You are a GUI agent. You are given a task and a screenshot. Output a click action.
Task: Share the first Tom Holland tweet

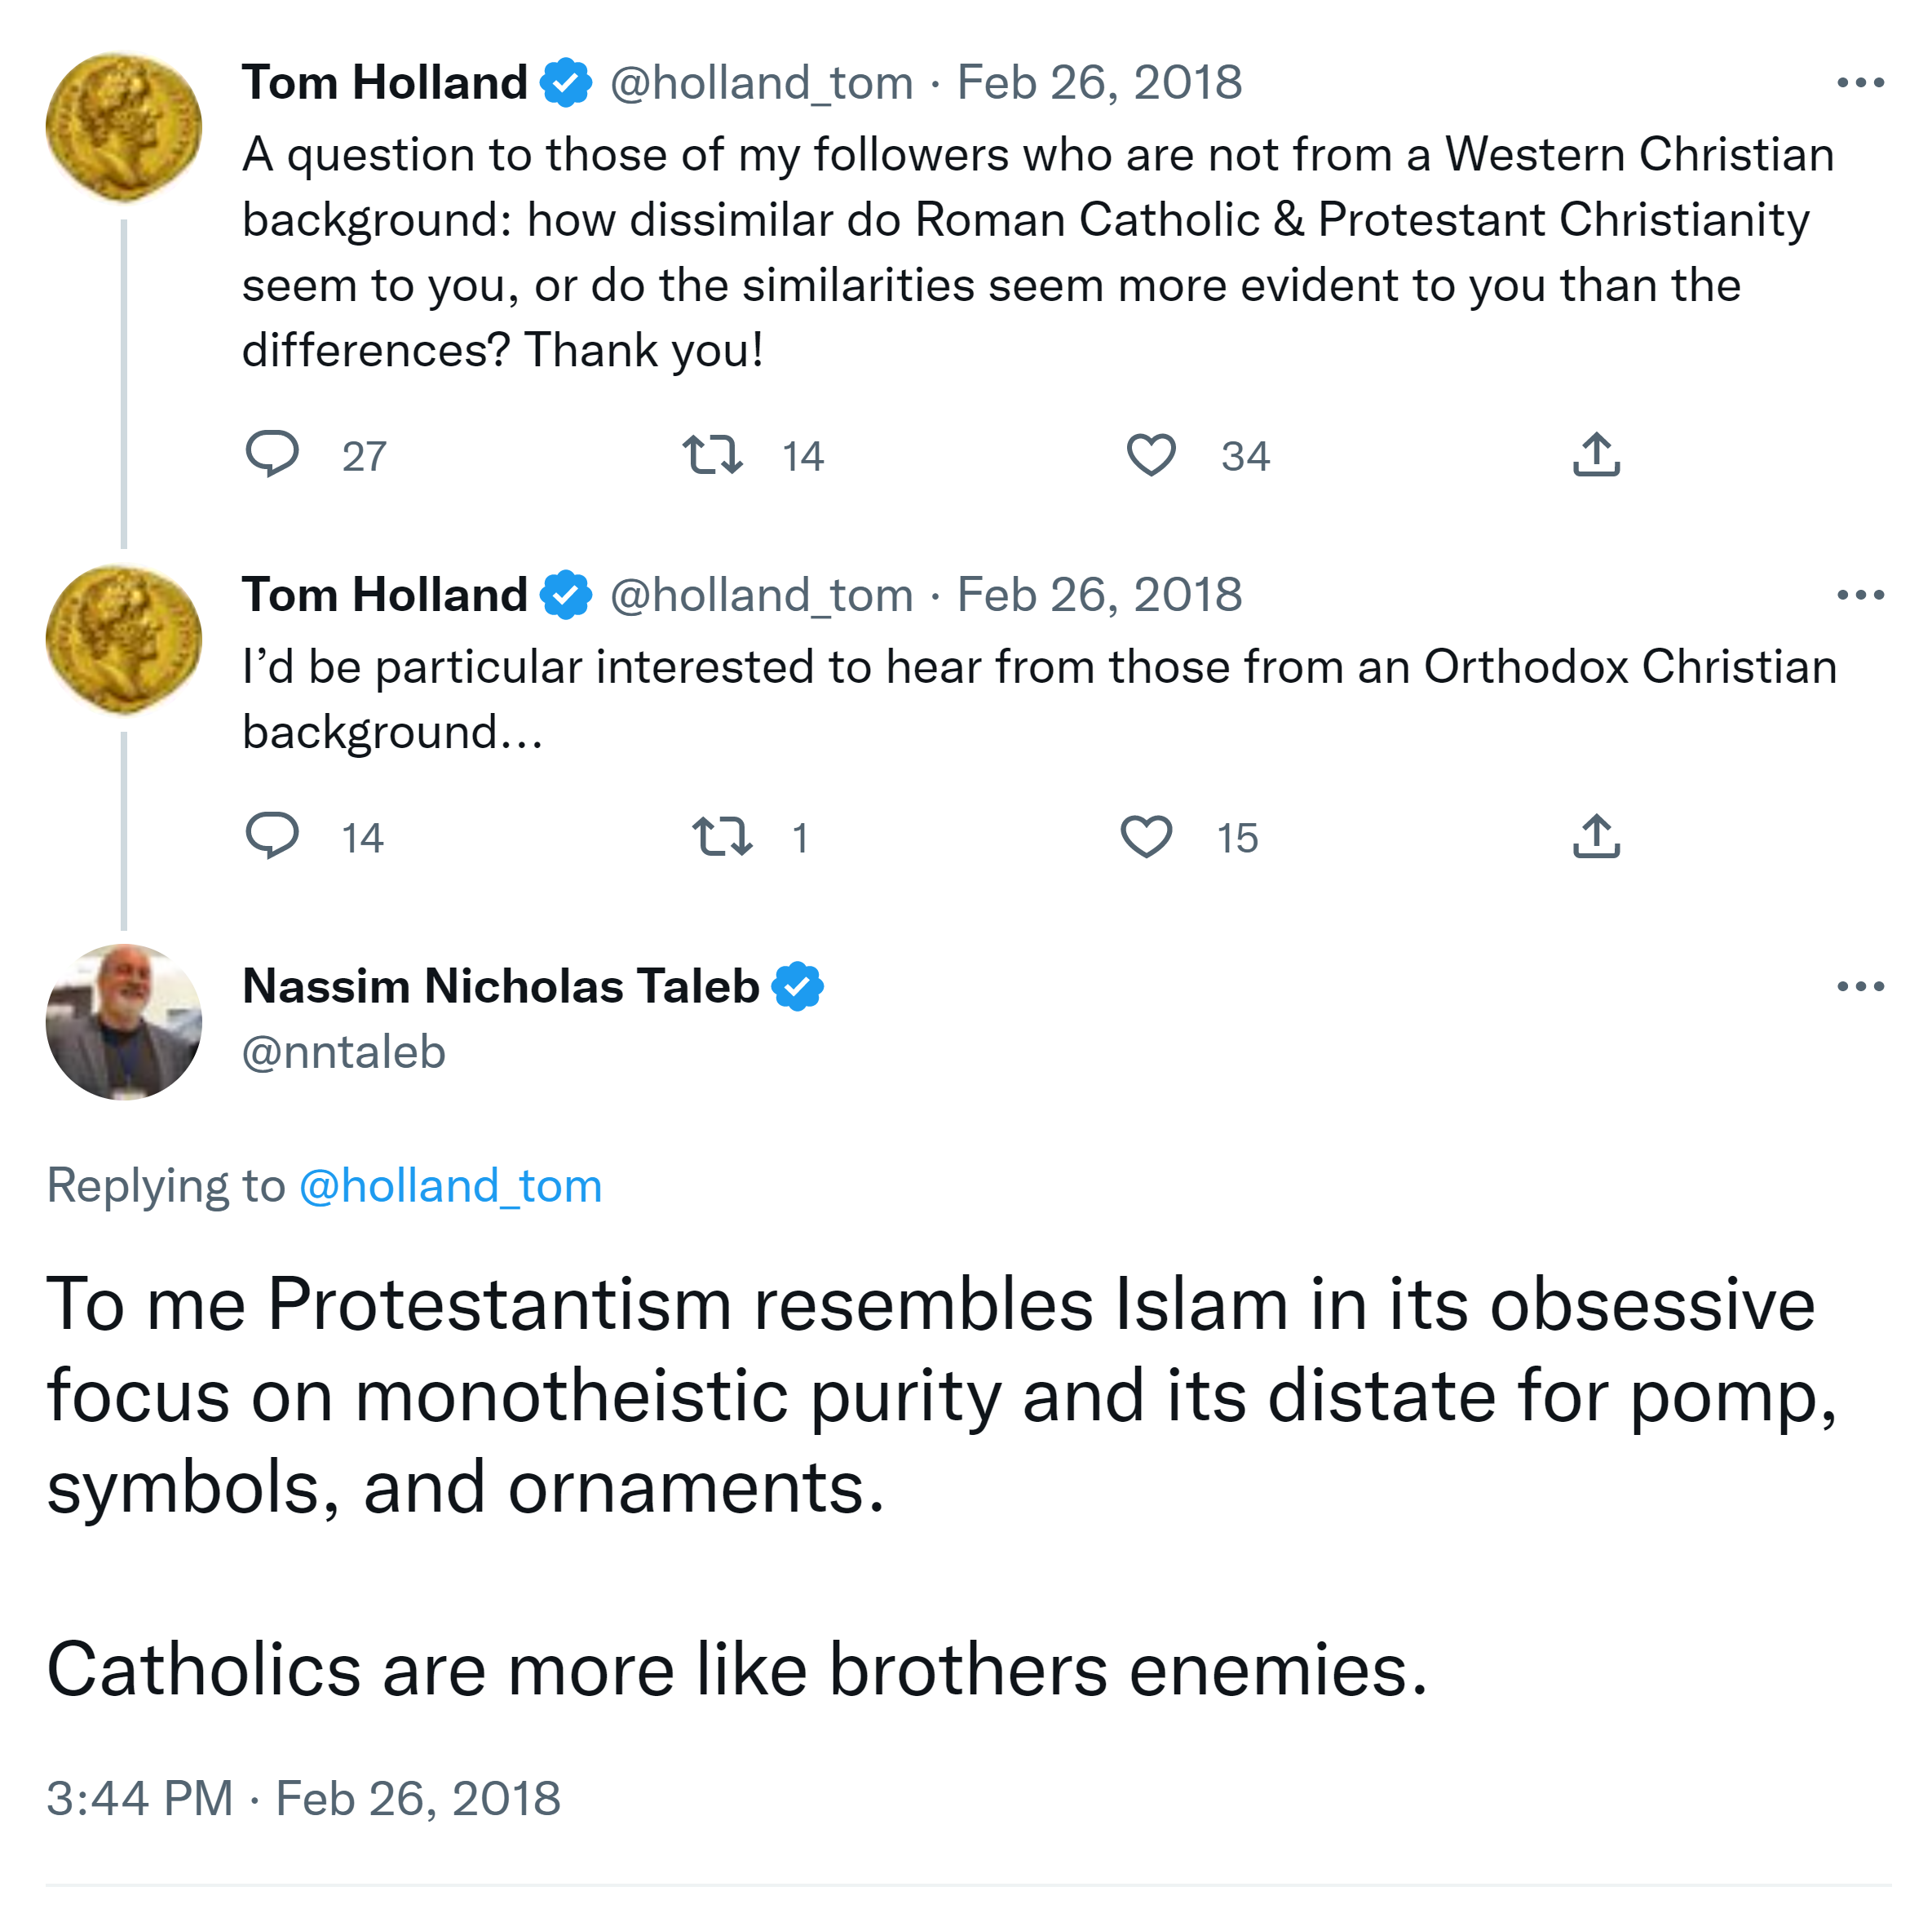pyautogui.click(x=1596, y=454)
